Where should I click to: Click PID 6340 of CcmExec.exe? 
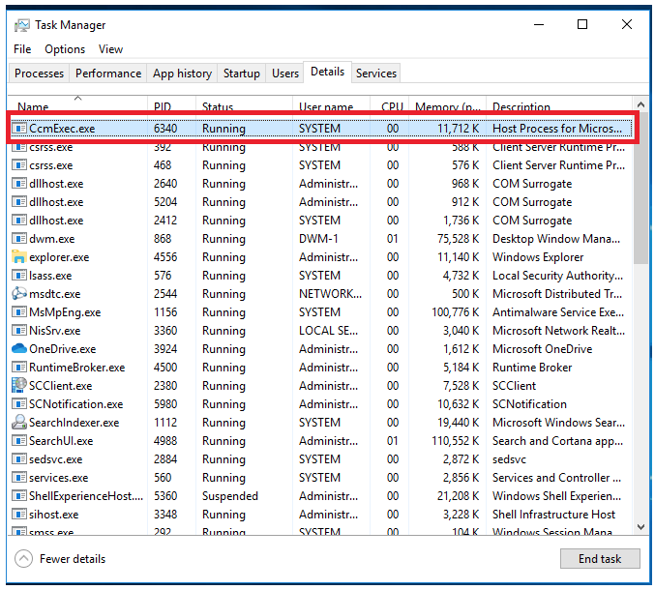coord(165,129)
